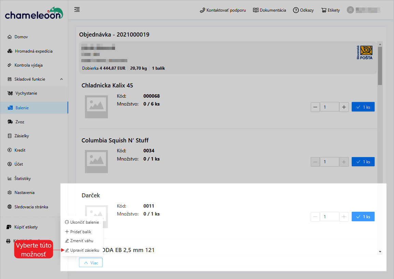Click the user avatar icon
This screenshot has height=279, width=394.
click(x=350, y=10)
